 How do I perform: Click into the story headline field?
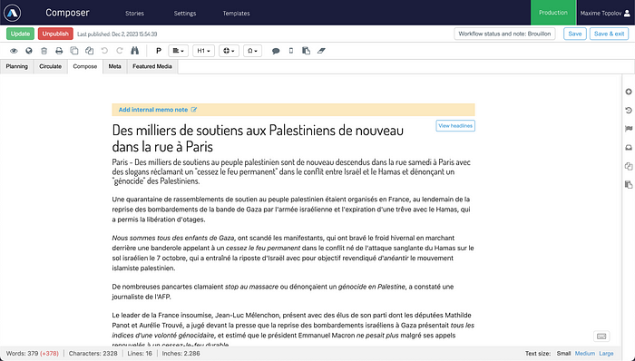click(x=258, y=138)
